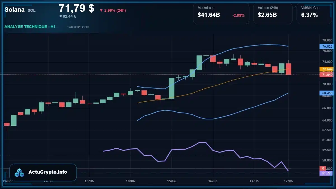This screenshot has height=189, width=336.
Task: Click the Market cap label
Action: (x=206, y=8)
